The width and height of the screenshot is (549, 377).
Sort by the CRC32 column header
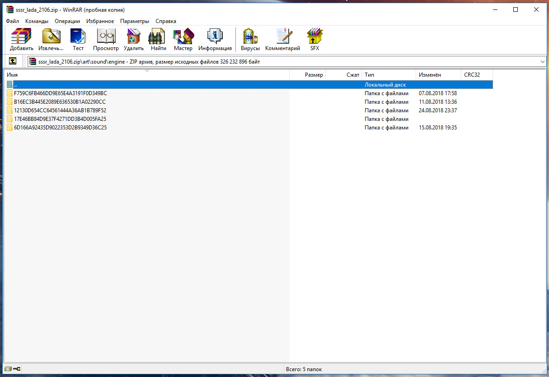click(477, 75)
